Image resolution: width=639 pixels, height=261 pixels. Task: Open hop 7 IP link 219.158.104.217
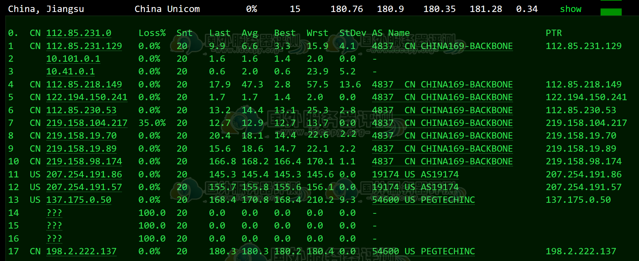point(87,123)
